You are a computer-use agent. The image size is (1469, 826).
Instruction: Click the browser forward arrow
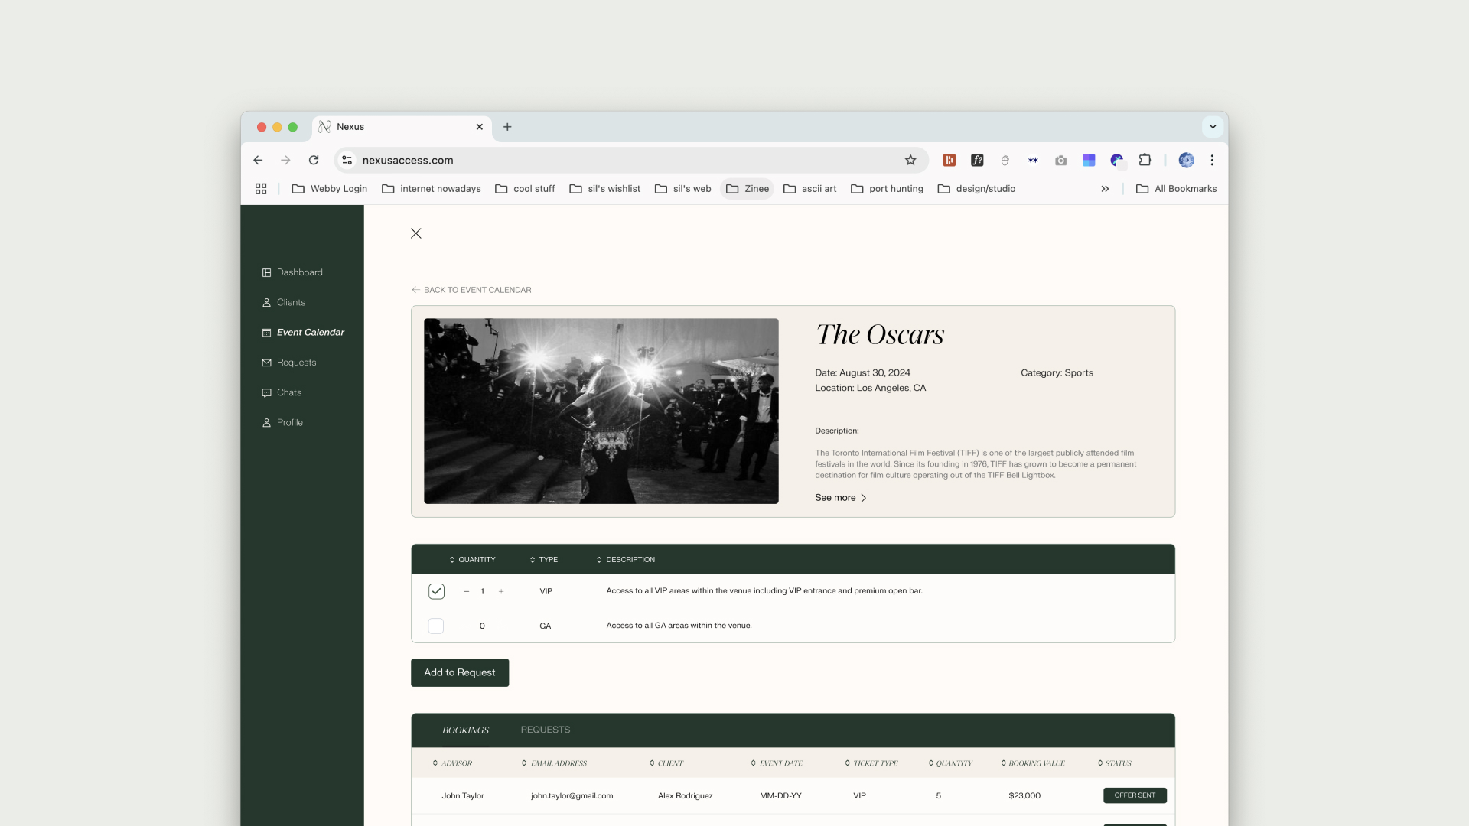[x=285, y=160]
